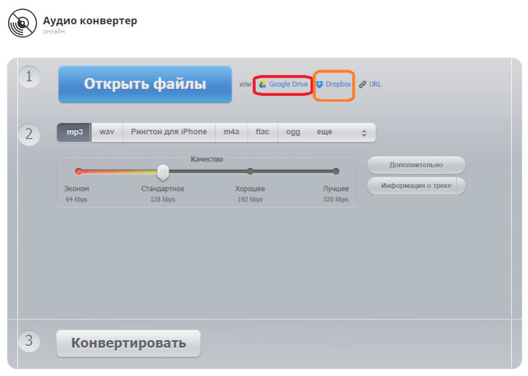The width and height of the screenshot is (528, 376).
Task: Click the Google Drive icon
Action: (x=262, y=84)
